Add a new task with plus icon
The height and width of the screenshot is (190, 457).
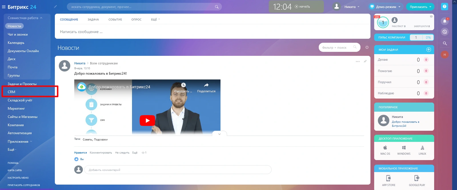428,50
